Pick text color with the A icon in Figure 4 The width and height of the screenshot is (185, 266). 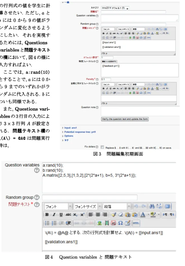coord(143,215)
